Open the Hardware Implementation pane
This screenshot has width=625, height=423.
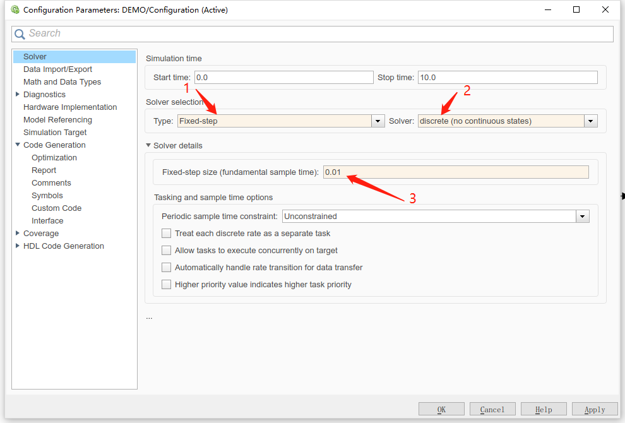70,107
